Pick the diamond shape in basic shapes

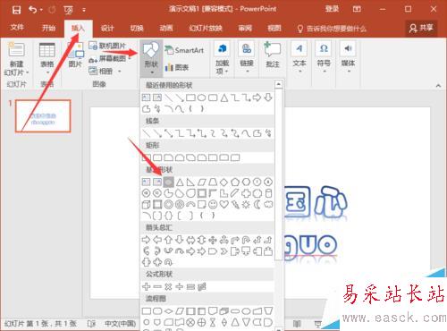(223, 182)
